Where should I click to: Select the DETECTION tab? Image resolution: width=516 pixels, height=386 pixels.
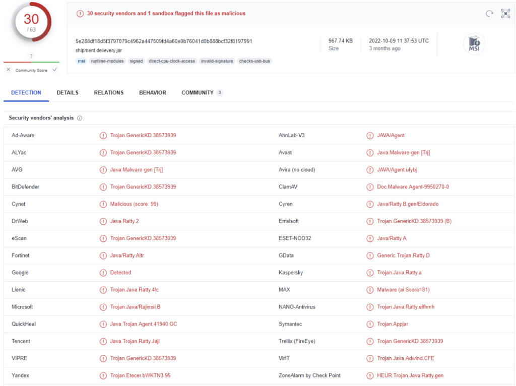pyautogui.click(x=26, y=93)
